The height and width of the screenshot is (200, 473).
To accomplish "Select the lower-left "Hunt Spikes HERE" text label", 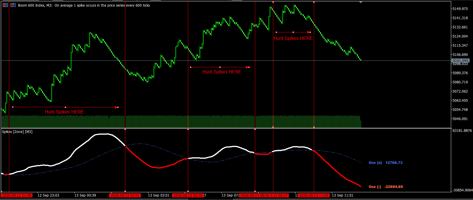I will 64,112.
